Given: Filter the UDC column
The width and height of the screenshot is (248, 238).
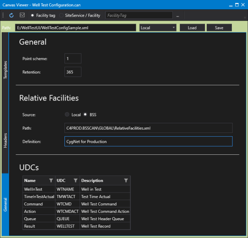Looking at the screenshot, I should [x=76, y=180].
